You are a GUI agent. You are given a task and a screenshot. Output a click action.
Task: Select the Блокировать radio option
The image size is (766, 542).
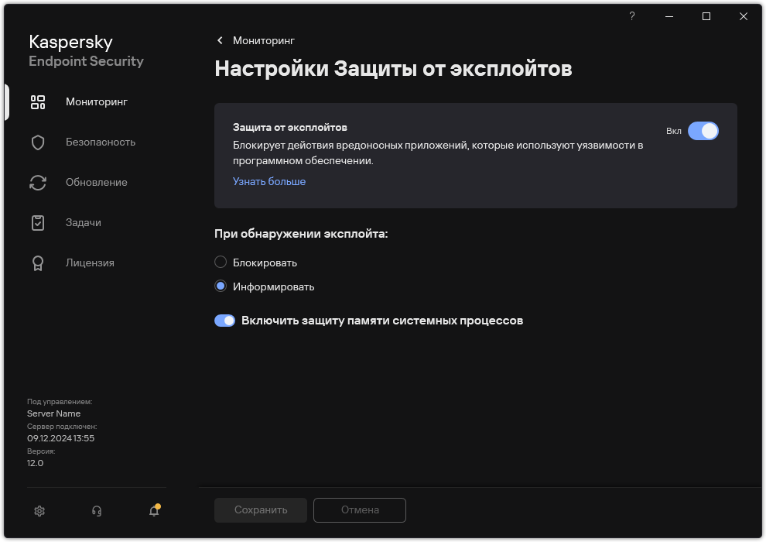tap(221, 262)
